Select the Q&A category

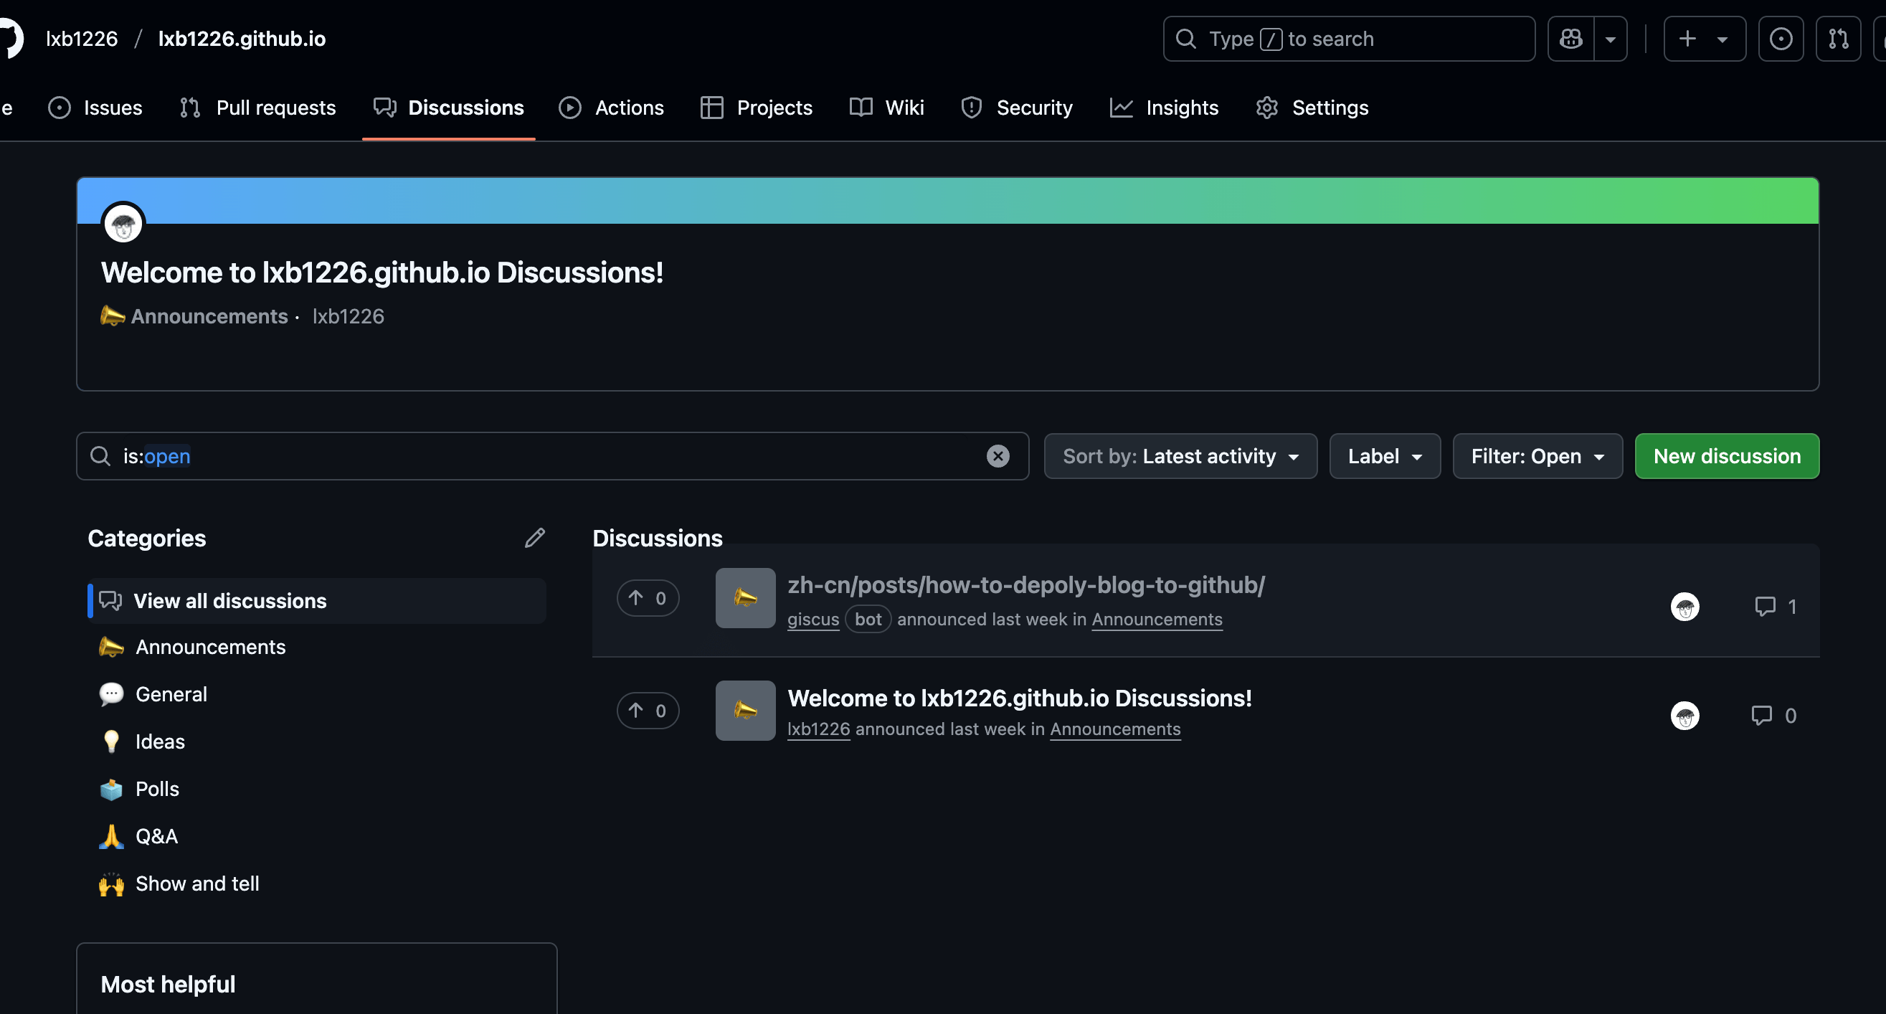317,836
